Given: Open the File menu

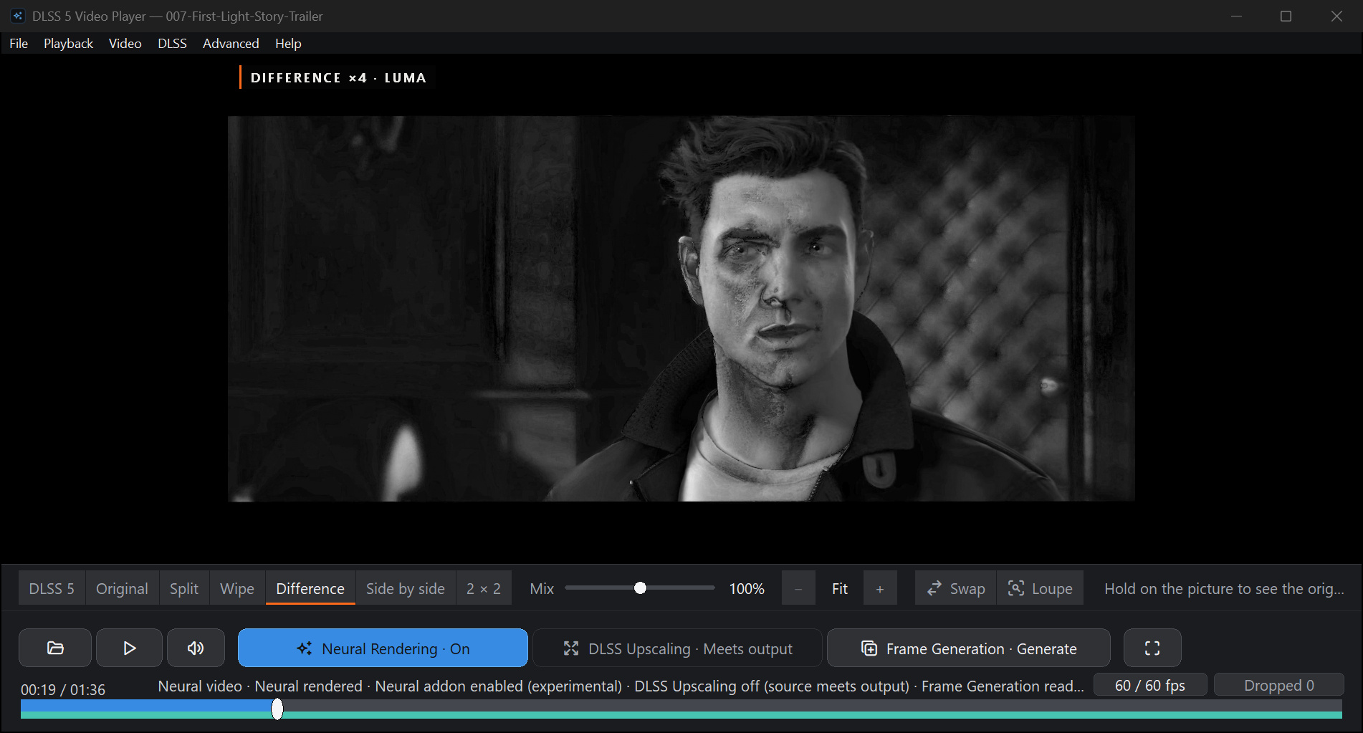Looking at the screenshot, I should (19, 44).
